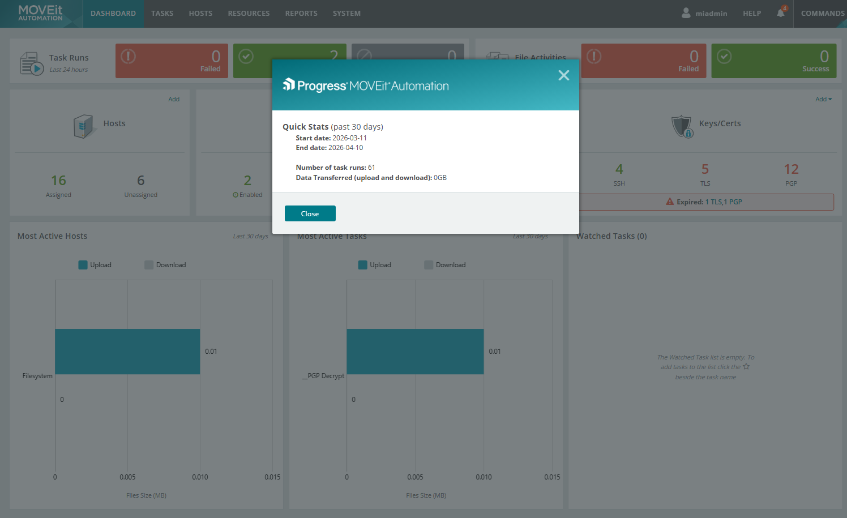Toggle Download series in Most Active Tasks

[445, 265]
